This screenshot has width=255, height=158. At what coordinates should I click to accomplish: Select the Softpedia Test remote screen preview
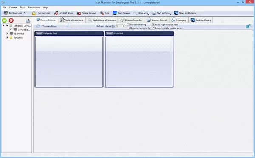pos(69,62)
